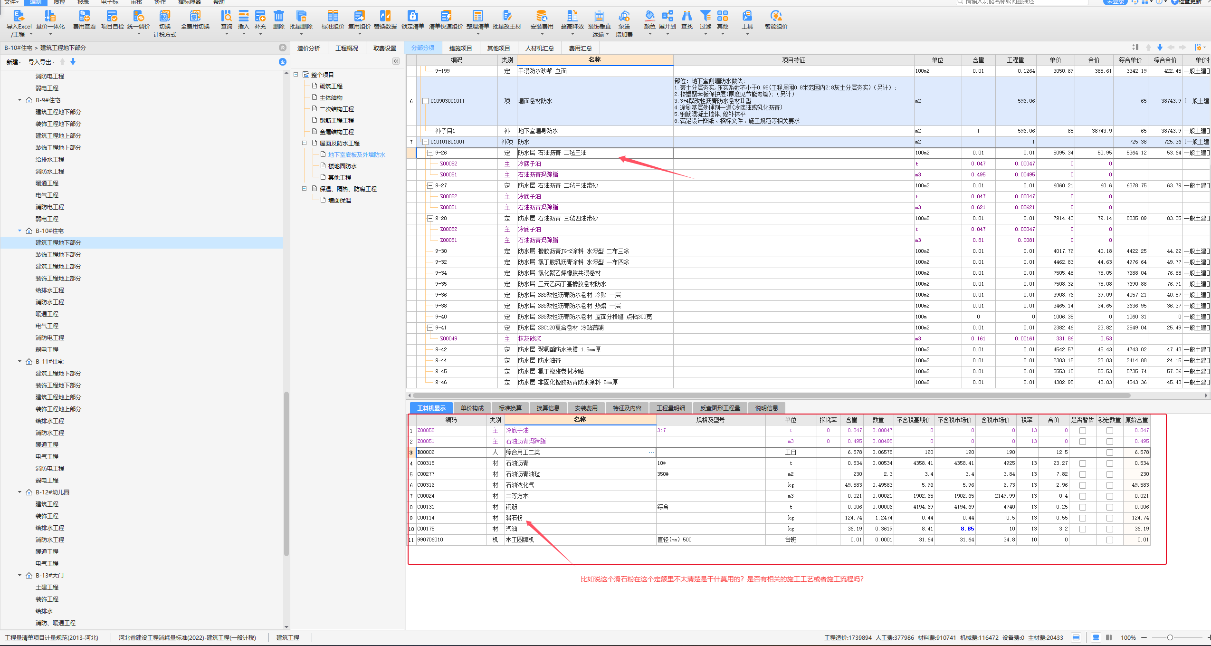Click the blue move-down arrow above table
Viewport: 1211px width, 646px height.
click(1160, 48)
